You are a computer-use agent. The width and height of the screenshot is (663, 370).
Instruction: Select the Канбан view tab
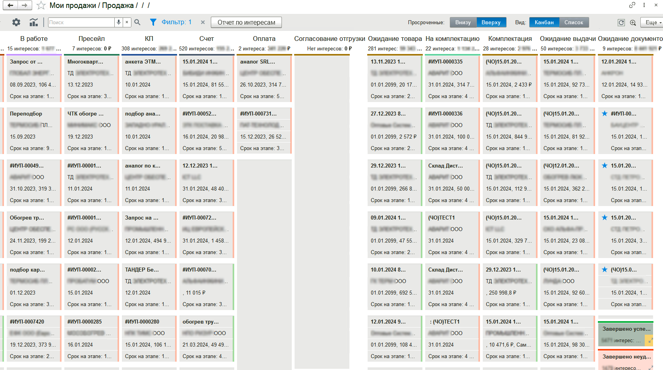[x=544, y=22]
